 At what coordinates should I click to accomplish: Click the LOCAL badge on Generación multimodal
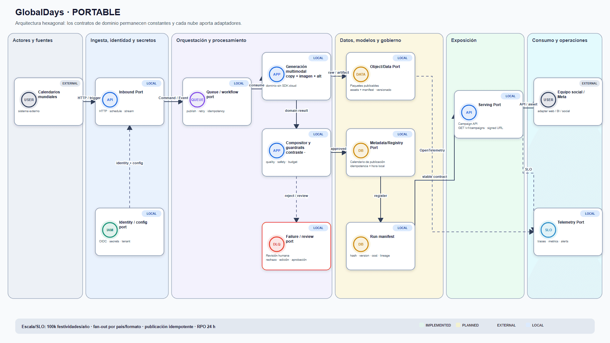click(318, 58)
